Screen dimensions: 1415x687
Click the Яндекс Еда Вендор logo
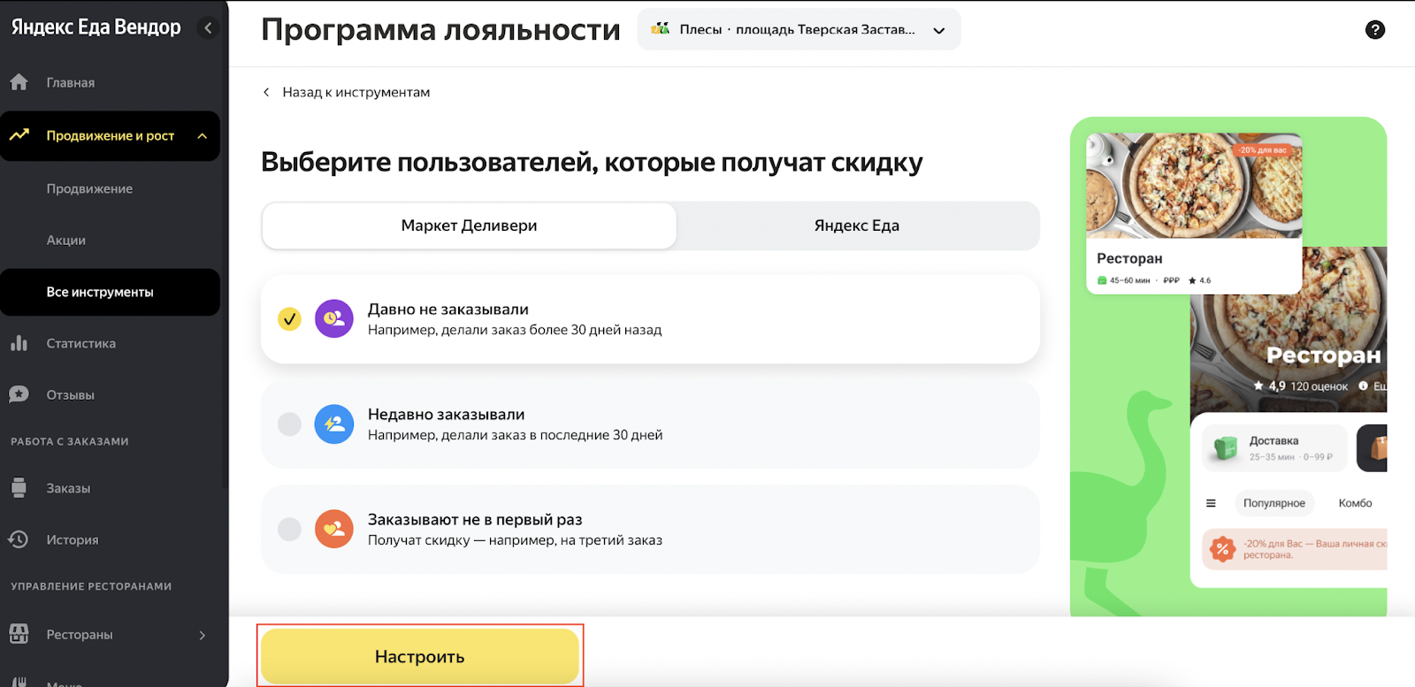tap(96, 27)
